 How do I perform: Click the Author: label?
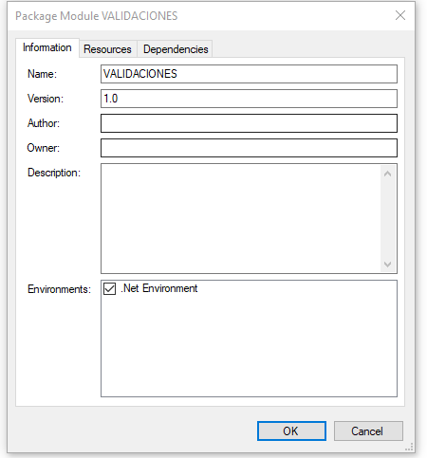coord(44,123)
